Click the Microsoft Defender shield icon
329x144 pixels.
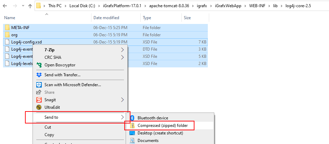coord(39,84)
